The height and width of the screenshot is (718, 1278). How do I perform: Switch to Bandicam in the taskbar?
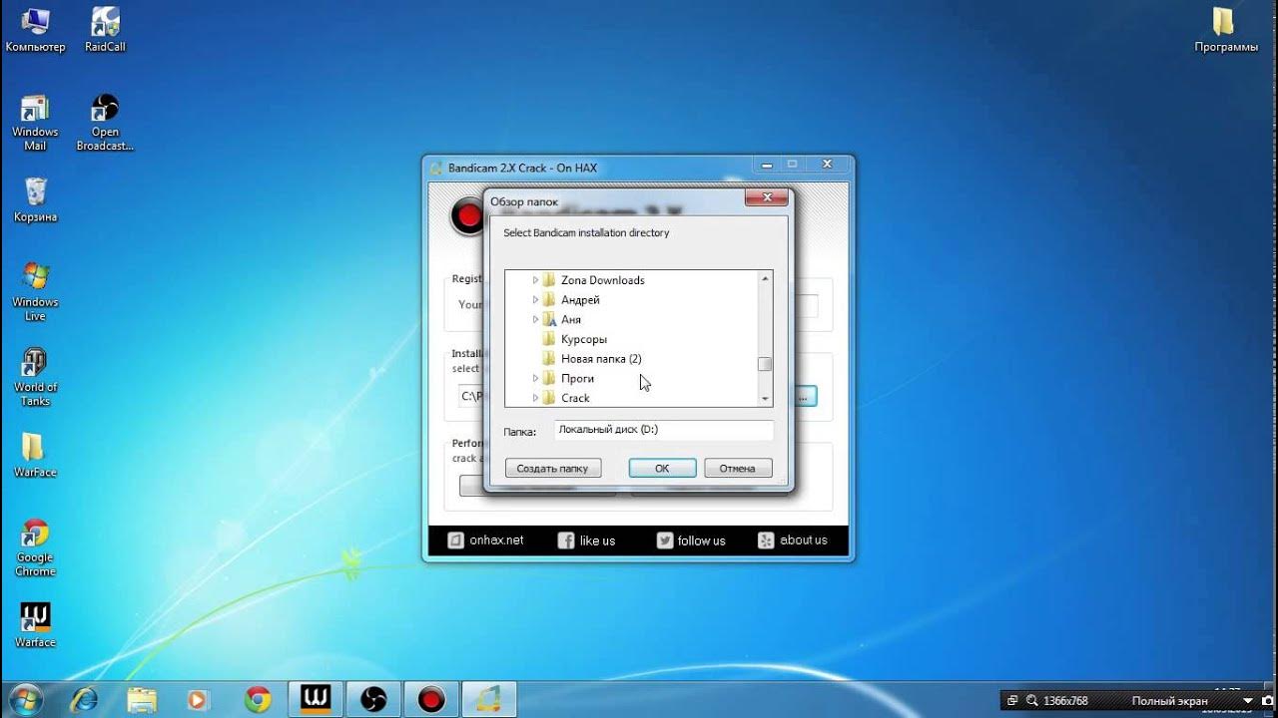[431, 700]
